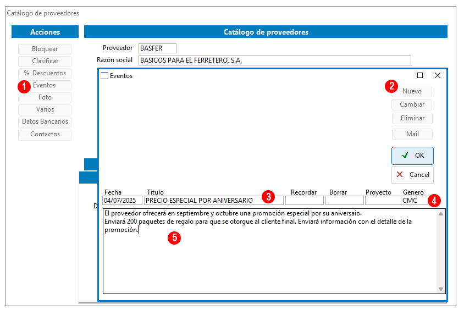
Task: Open the Contactos section
Action: coord(45,134)
